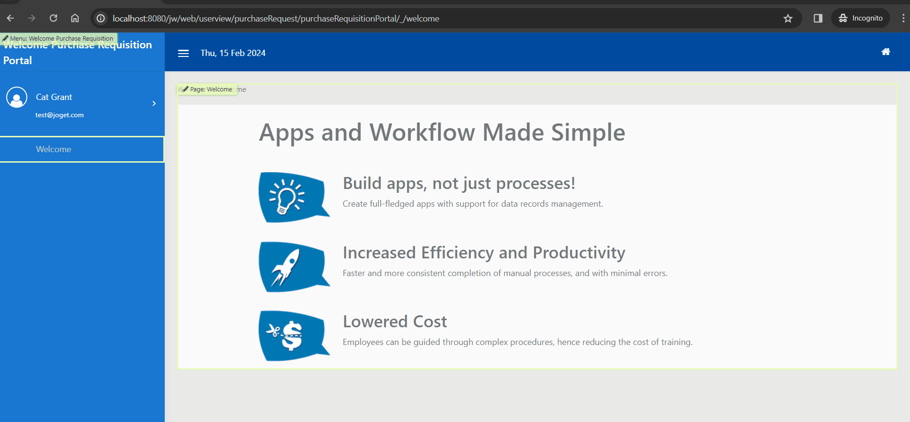Image resolution: width=910 pixels, height=422 pixels.
Task: Click the Incognito profile button
Action: coord(861,18)
